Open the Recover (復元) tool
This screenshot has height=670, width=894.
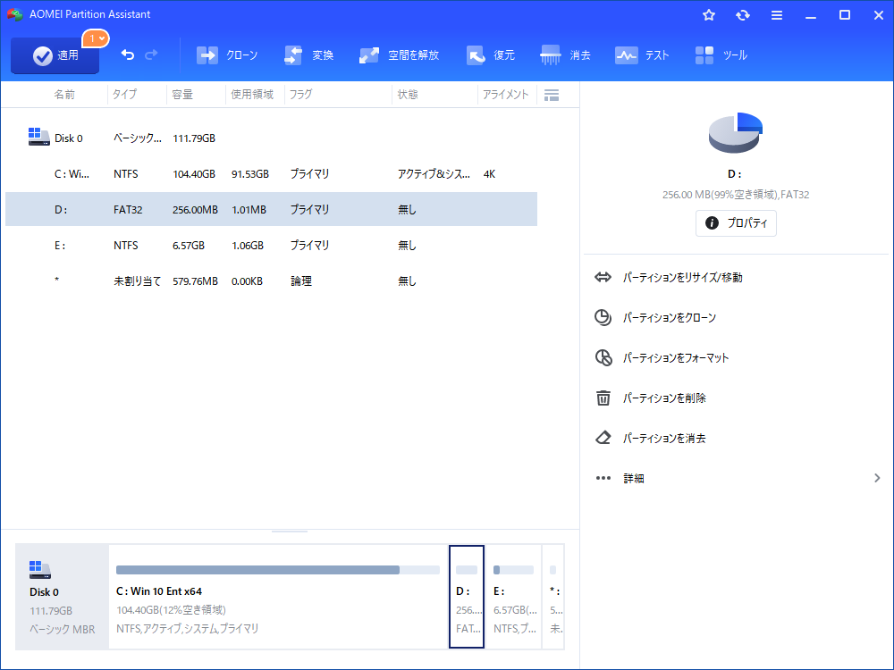click(491, 55)
